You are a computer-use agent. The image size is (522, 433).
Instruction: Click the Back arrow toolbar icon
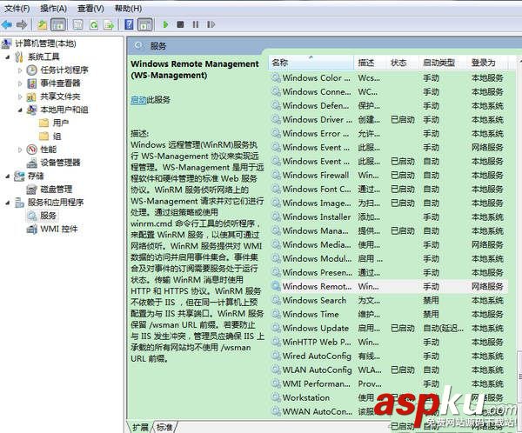[x=7, y=24]
